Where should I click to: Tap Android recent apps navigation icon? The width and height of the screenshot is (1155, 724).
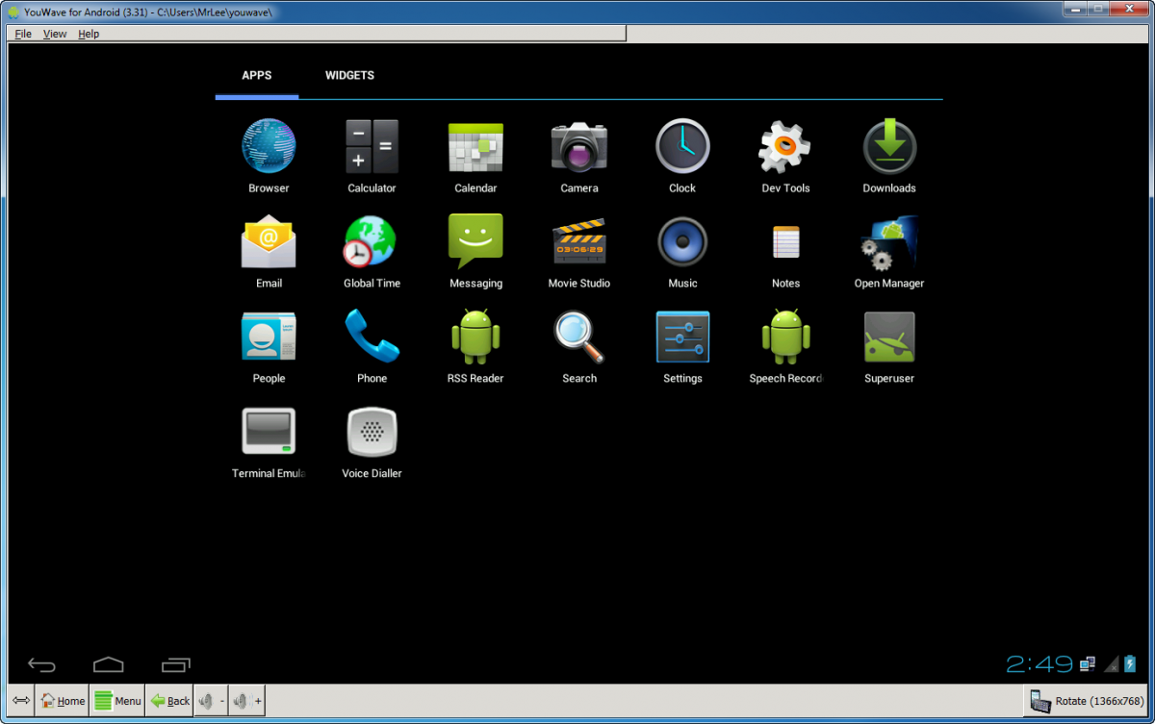[x=175, y=664]
